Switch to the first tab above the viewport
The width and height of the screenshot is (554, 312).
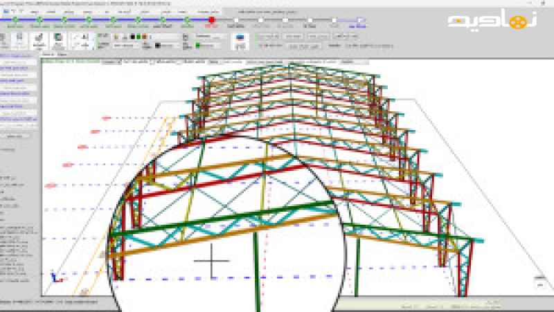click(x=48, y=53)
